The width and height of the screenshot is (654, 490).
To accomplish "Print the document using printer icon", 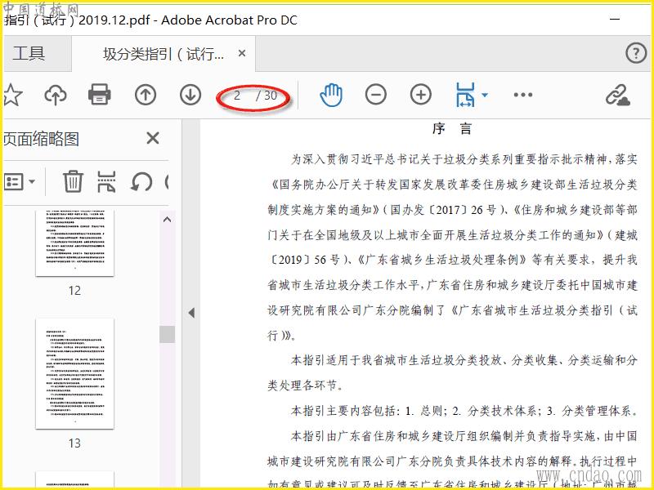I will coord(99,95).
